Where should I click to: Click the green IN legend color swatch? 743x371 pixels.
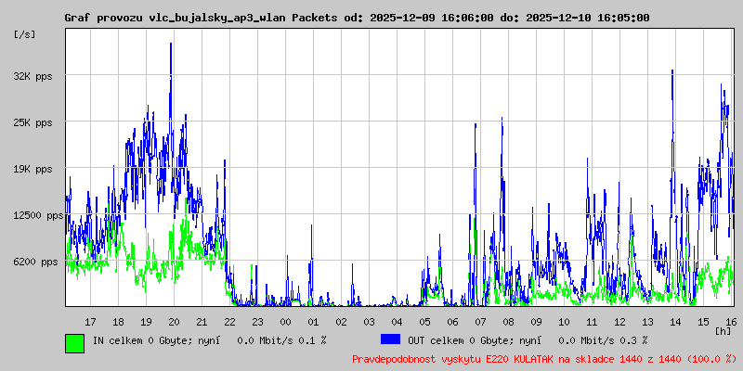[75, 343]
